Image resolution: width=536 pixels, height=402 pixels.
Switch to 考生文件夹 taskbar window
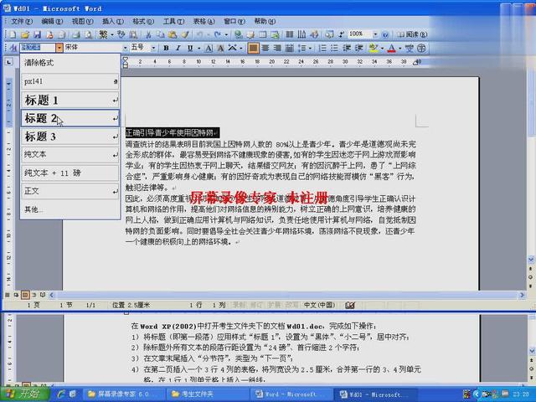pos(208,394)
